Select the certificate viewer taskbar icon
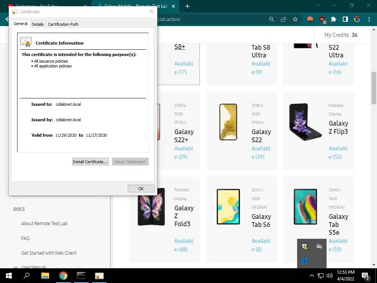The image size is (377, 283). point(99,276)
